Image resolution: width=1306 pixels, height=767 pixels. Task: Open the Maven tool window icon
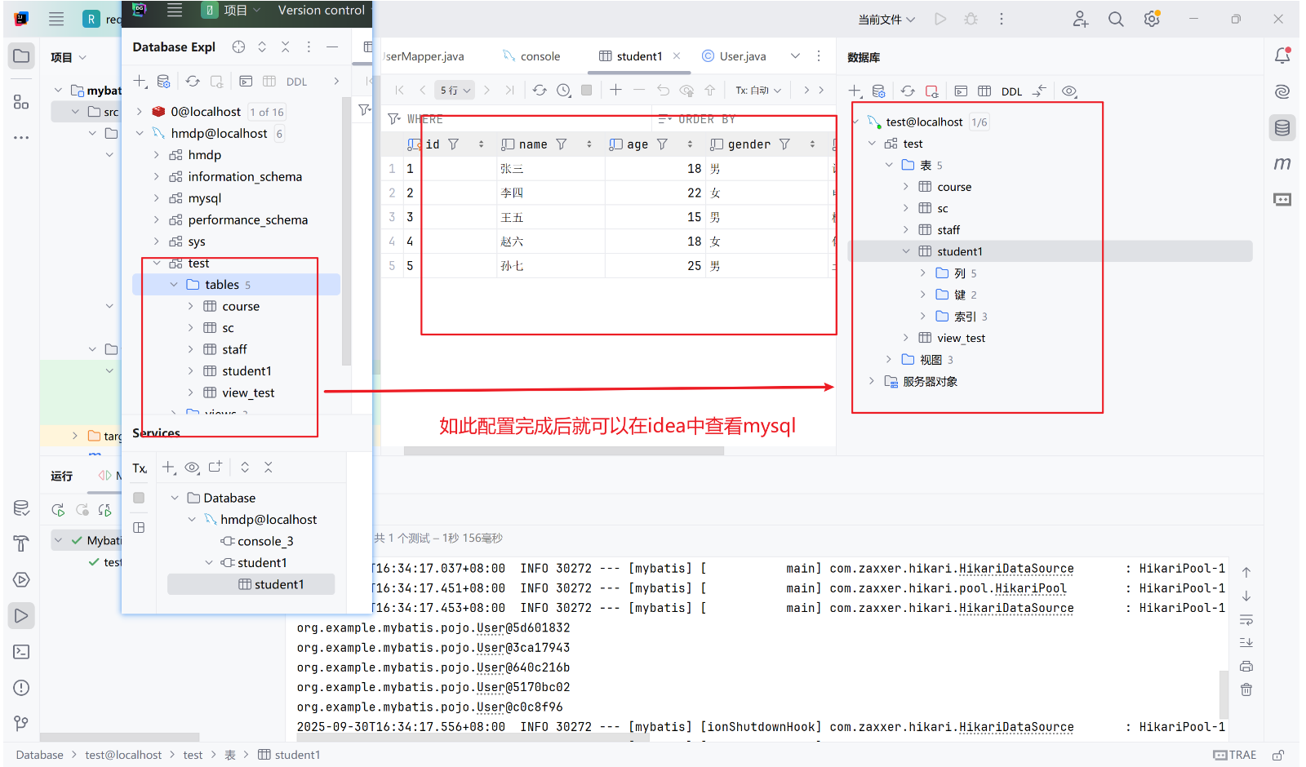(1282, 163)
